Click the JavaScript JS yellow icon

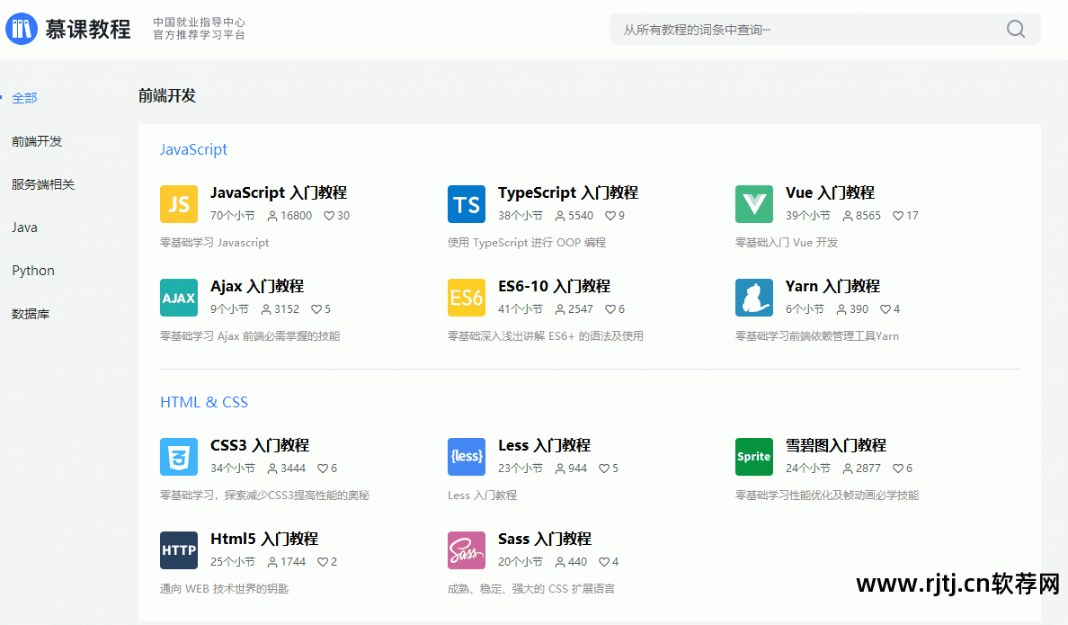(178, 204)
